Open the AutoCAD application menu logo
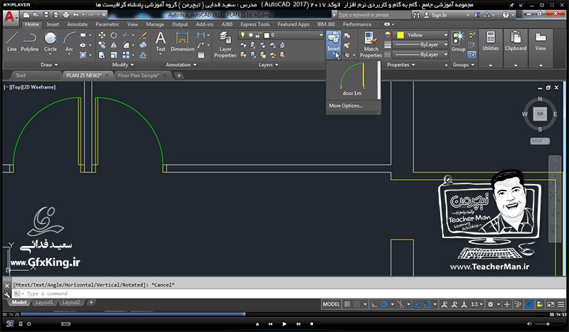The width and height of the screenshot is (569, 332). click(10, 17)
